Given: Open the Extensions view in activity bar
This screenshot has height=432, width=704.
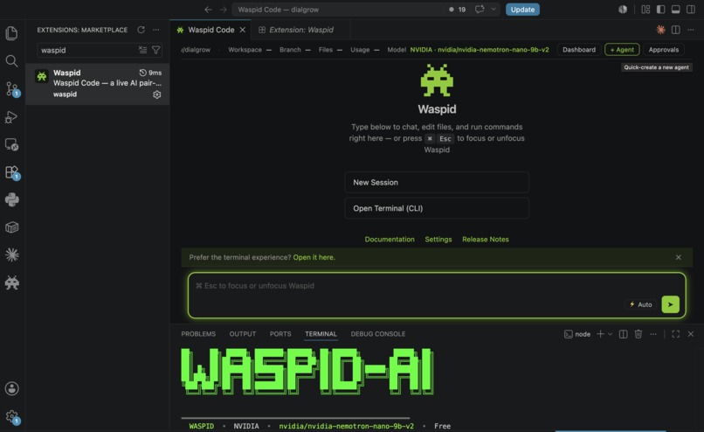Looking at the screenshot, I should point(11,172).
